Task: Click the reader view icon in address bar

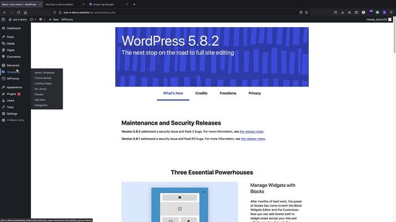Action: [x=301, y=12]
